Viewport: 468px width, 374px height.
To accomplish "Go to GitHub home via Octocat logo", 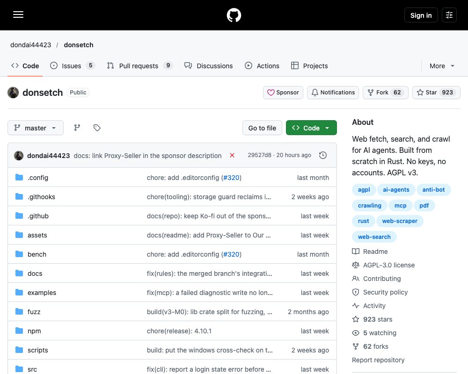I will 234,15.
